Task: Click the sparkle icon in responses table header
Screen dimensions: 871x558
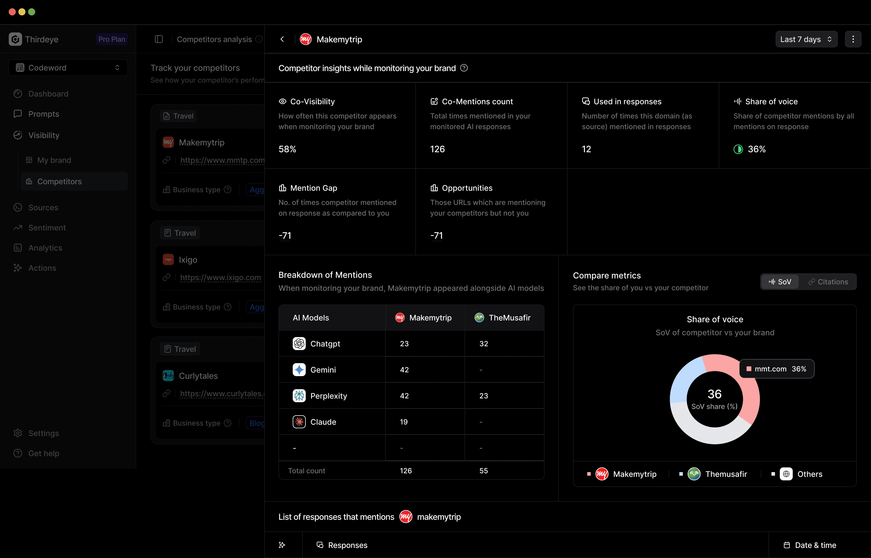Action: (x=282, y=545)
